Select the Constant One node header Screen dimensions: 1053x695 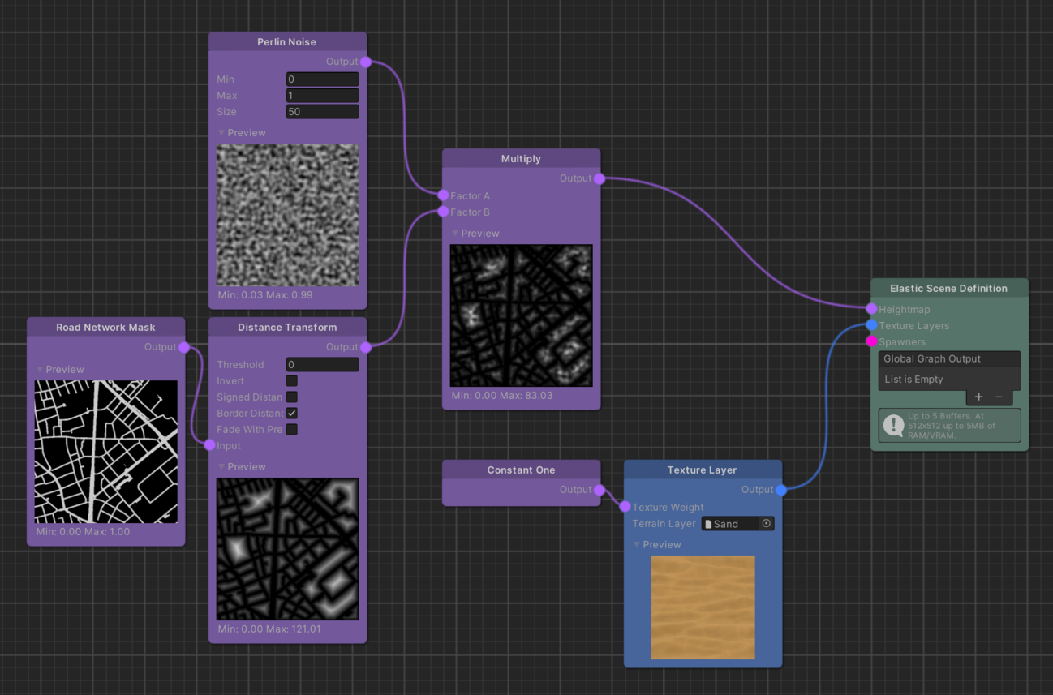coord(521,470)
